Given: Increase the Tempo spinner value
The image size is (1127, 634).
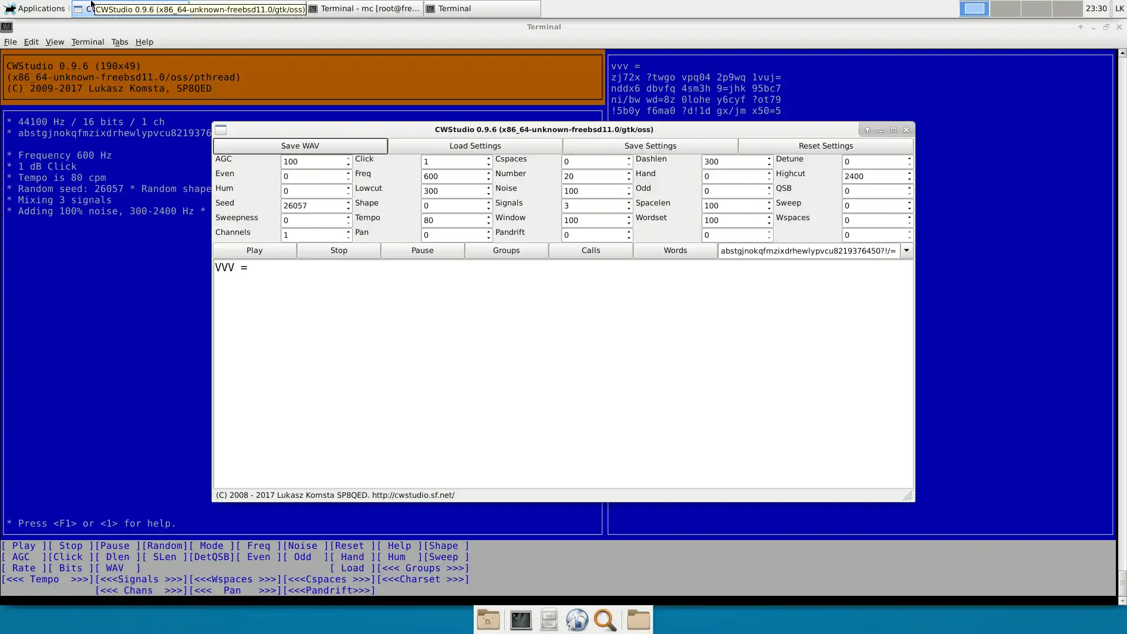Looking at the screenshot, I should (x=488, y=217).
